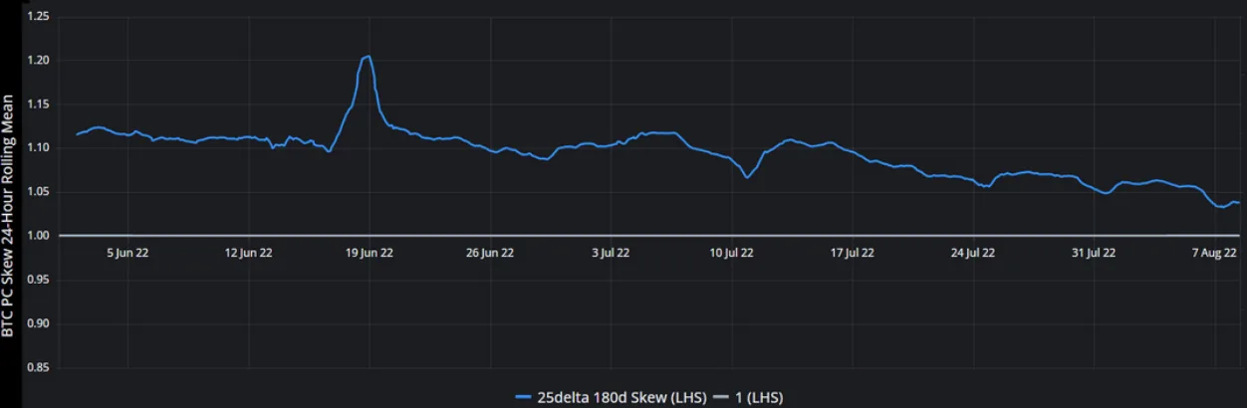Viewport: 1247px width, 408px height.
Task: Click the 12 Jun 22 x-axis label
Action: coord(248,253)
